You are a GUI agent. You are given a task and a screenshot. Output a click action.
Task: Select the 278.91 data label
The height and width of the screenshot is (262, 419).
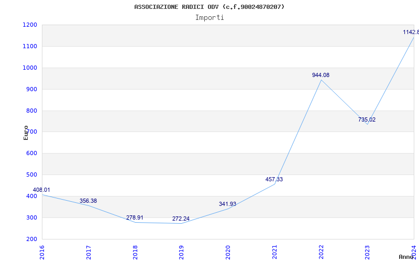pos(135,217)
